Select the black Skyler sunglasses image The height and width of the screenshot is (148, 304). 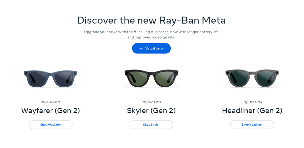pyautogui.click(x=151, y=78)
